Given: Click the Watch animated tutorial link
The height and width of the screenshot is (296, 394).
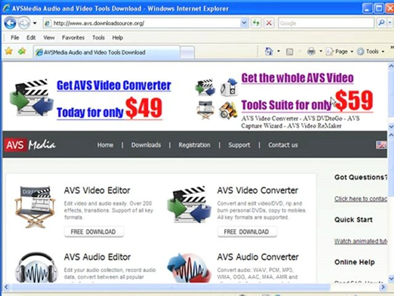Looking at the screenshot, I should pyautogui.click(x=361, y=241).
